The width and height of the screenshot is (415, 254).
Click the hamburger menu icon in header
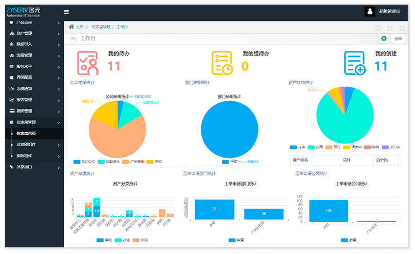coord(66,12)
